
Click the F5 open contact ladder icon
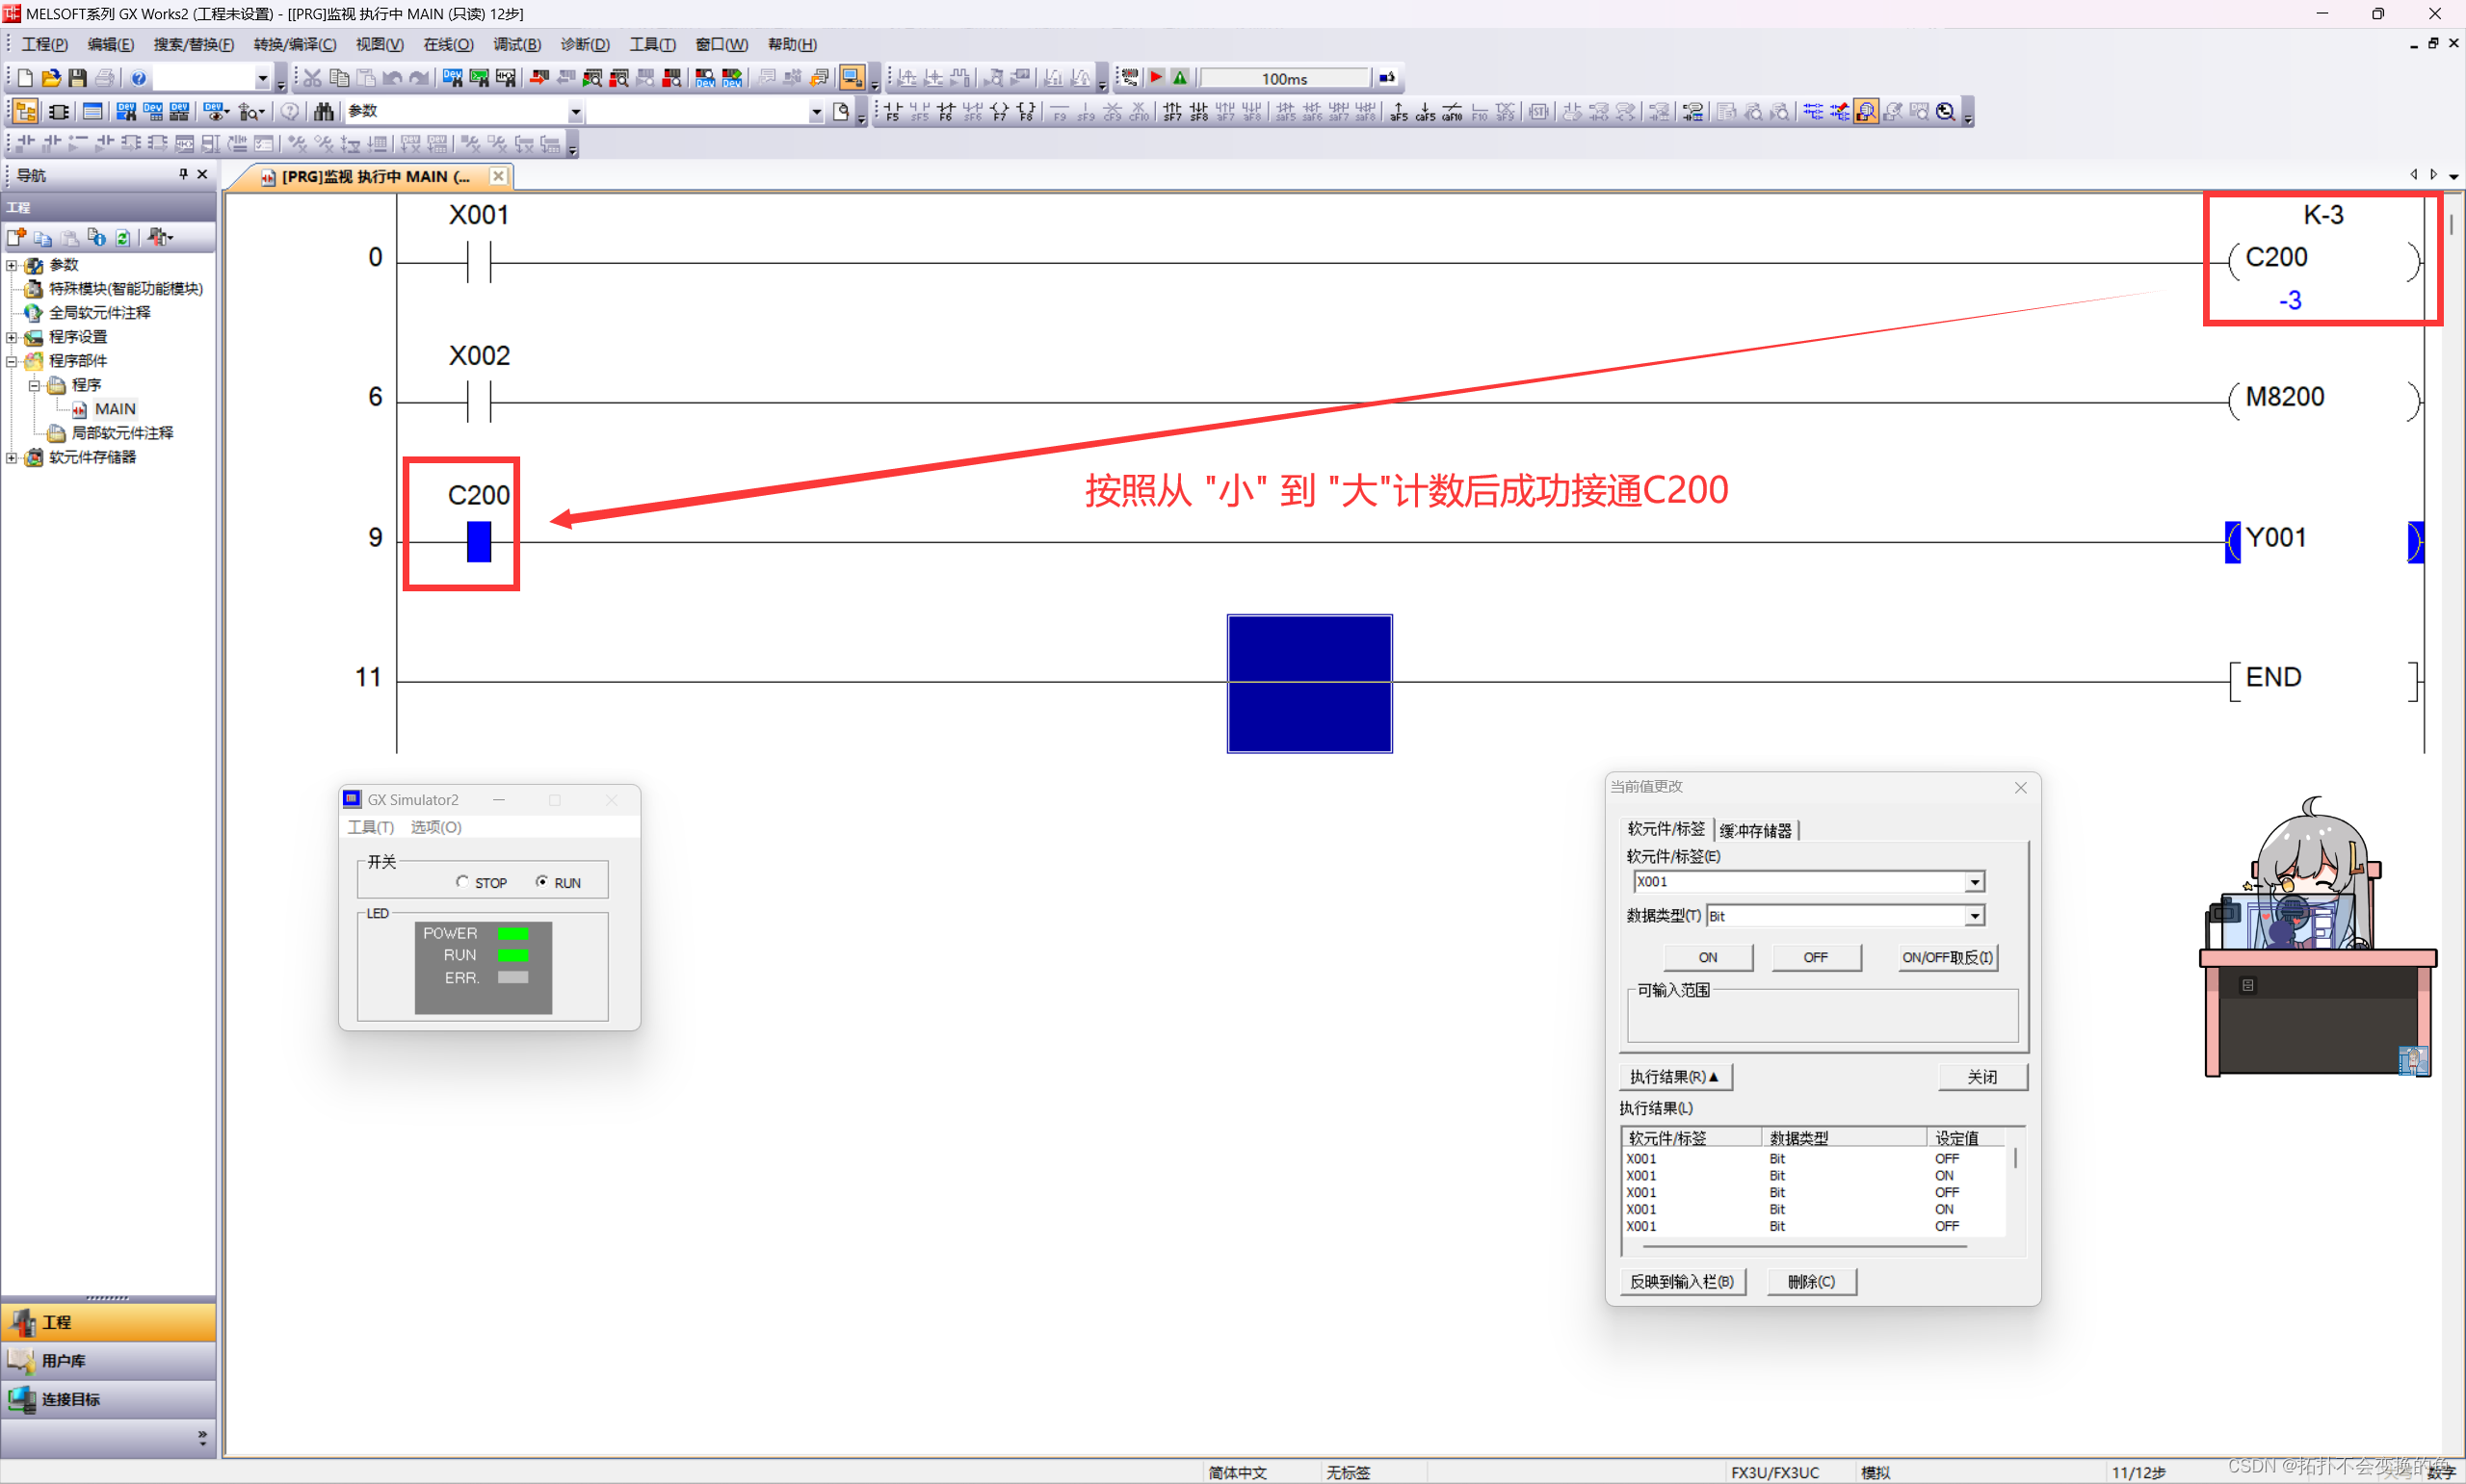coord(893,111)
